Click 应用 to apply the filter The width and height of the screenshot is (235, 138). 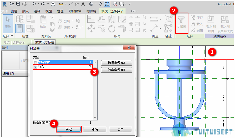click(x=120, y=129)
